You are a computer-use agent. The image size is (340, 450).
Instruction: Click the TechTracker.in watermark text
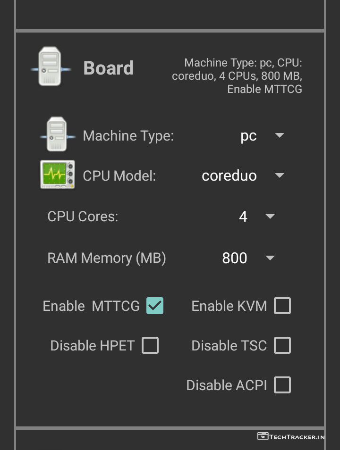point(297,437)
